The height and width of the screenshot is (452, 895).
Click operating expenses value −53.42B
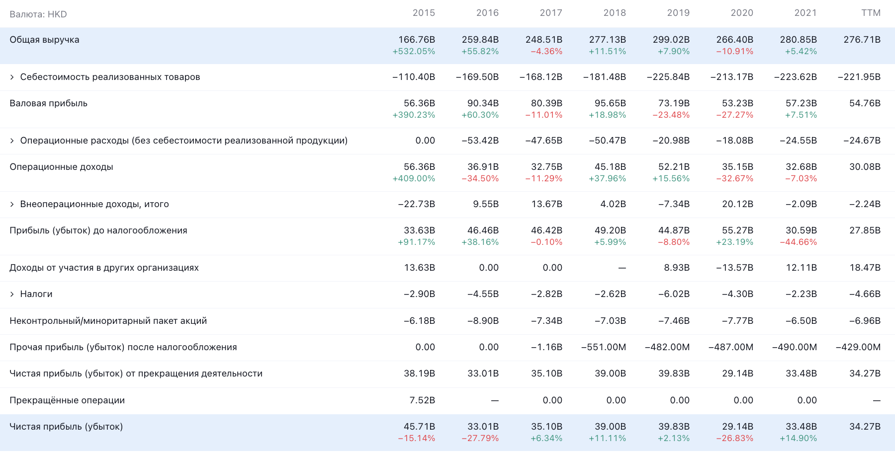480,141
